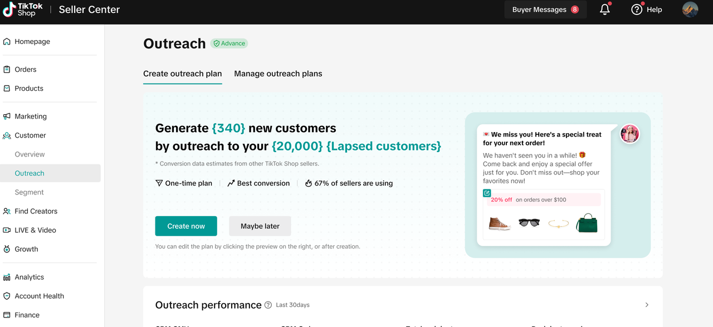This screenshot has height=327, width=713.
Task: Switch to the Manage outreach plans tab
Action: pos(278,74)
